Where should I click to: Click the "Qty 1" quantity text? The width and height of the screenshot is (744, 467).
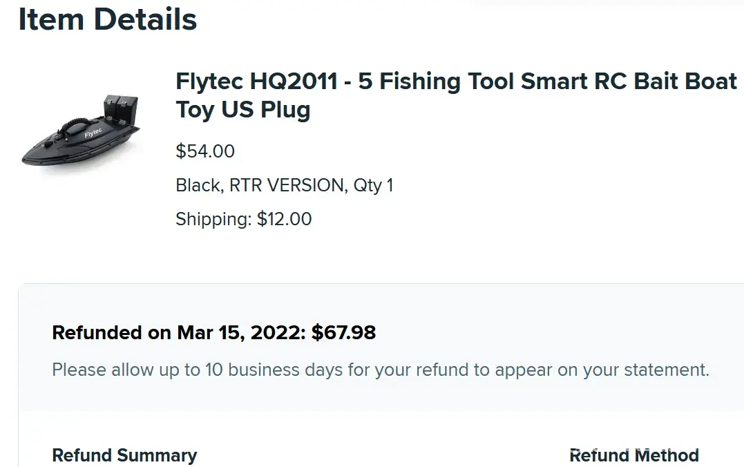coord(373,186)
